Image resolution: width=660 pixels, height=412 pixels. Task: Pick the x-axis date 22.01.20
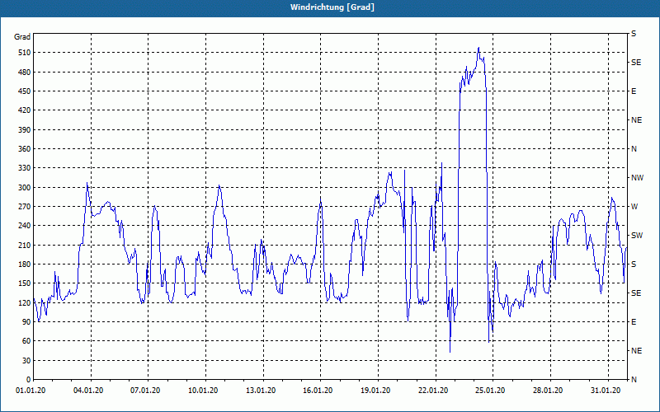click(x=432, y=391)
